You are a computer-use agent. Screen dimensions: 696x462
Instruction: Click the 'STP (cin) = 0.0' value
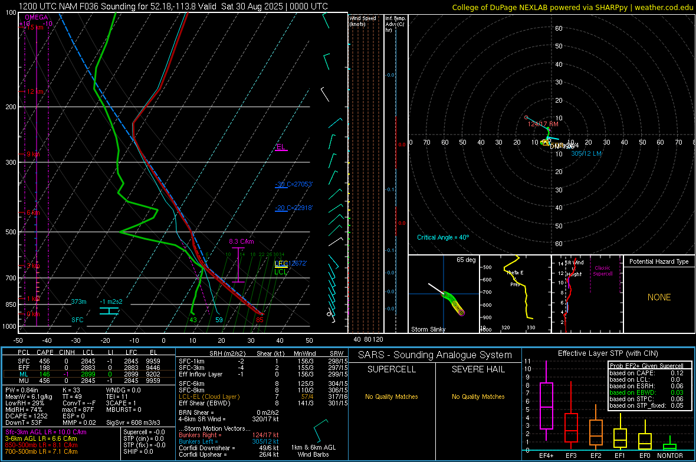143,438
